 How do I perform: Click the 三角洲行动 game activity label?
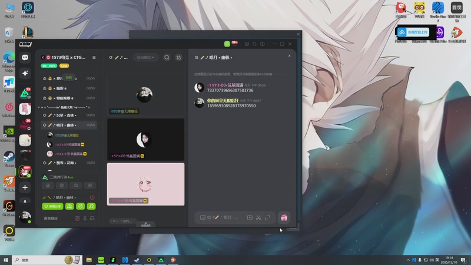click(x=61, y=177)
